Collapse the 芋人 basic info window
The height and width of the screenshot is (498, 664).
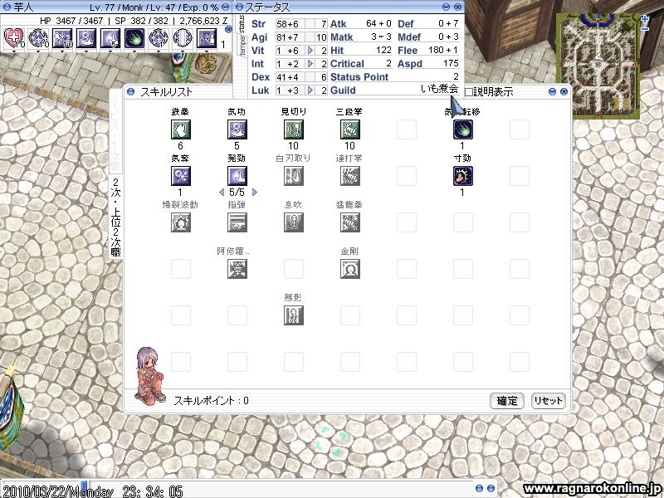pos(225,7)
